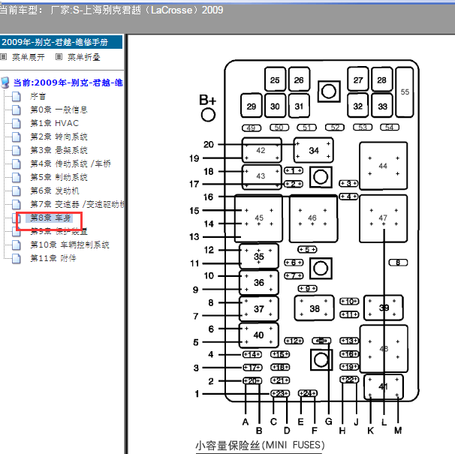The image size is (455, 454).
Task: Click the page icon next to 第6章 发动机
Action: click(x=17, y=191)
